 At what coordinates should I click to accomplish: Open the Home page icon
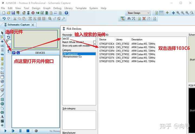pos(24,13)
